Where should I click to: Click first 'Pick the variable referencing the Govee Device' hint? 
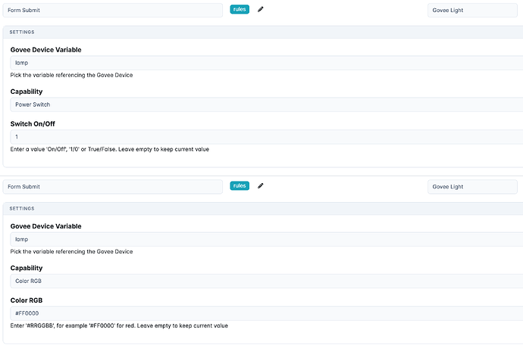coord(71,75)
